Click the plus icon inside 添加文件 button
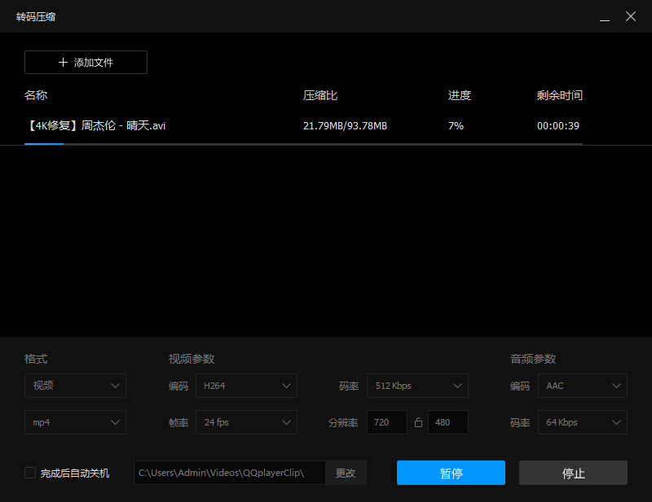This screenshot has width=652, height=502. tap(61, 62)
